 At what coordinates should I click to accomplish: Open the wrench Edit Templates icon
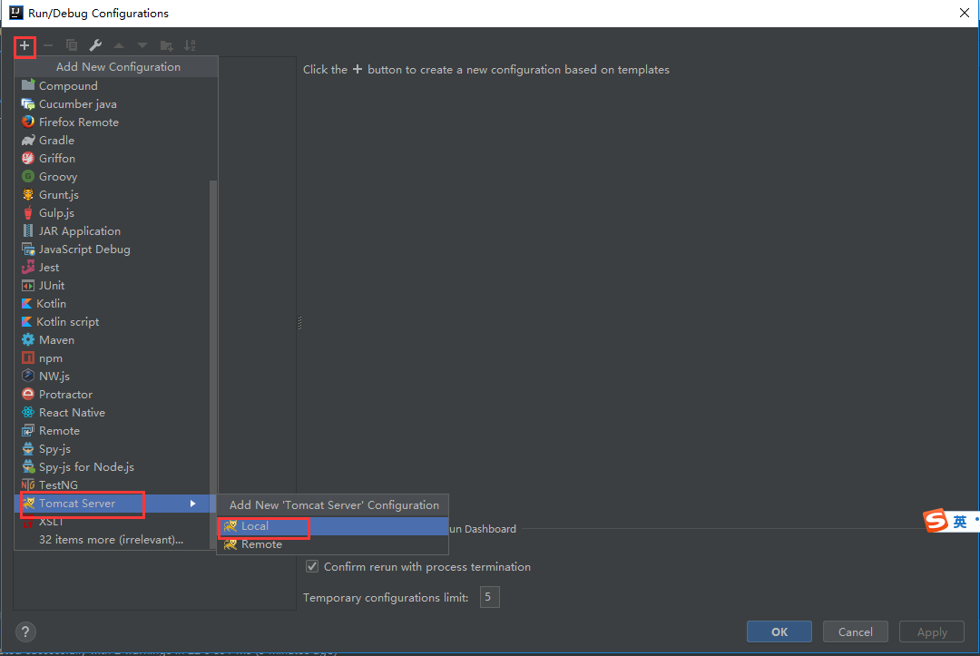95,45
